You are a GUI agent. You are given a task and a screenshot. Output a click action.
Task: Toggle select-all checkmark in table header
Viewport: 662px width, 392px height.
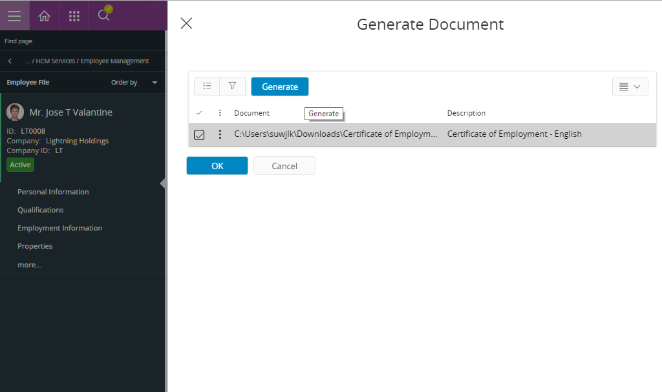[x=199, y=113]
